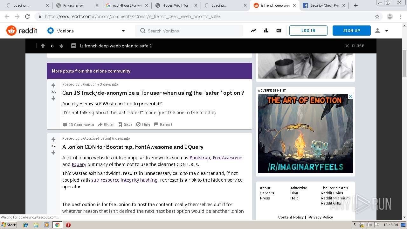Screen dimensions: 407x229
Task: Open the red Opera taskbar icon
Action: coord(68,225)
